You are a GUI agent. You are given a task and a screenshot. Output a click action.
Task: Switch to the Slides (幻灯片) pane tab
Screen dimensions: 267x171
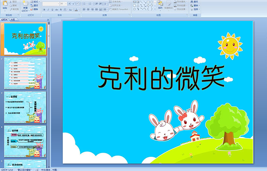point(5,20)
